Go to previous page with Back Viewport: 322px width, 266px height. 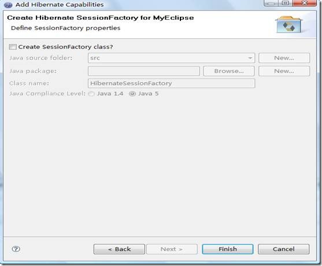point(119,249)
